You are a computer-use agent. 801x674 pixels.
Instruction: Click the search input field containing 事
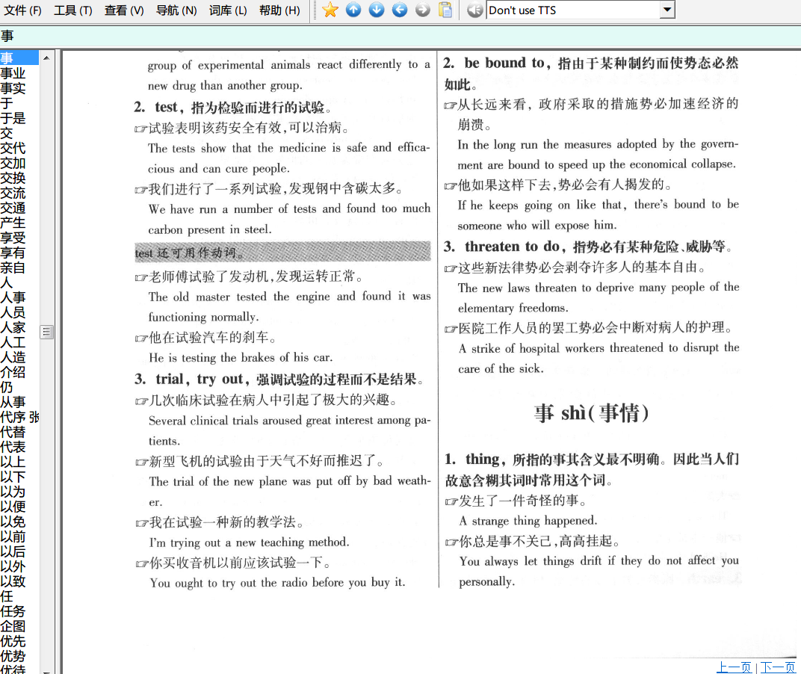pos(400,36)
